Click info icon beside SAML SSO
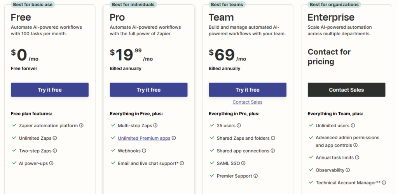The image size is (398, 194). 243,163
